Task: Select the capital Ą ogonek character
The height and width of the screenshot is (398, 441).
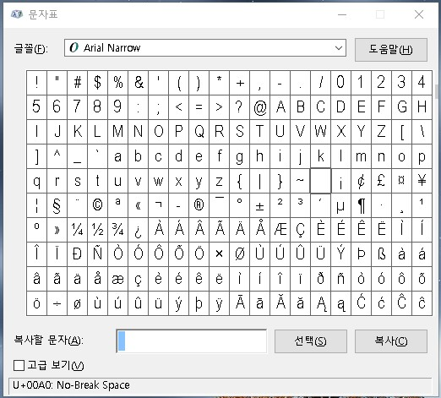Action: [x=320, y=303]
